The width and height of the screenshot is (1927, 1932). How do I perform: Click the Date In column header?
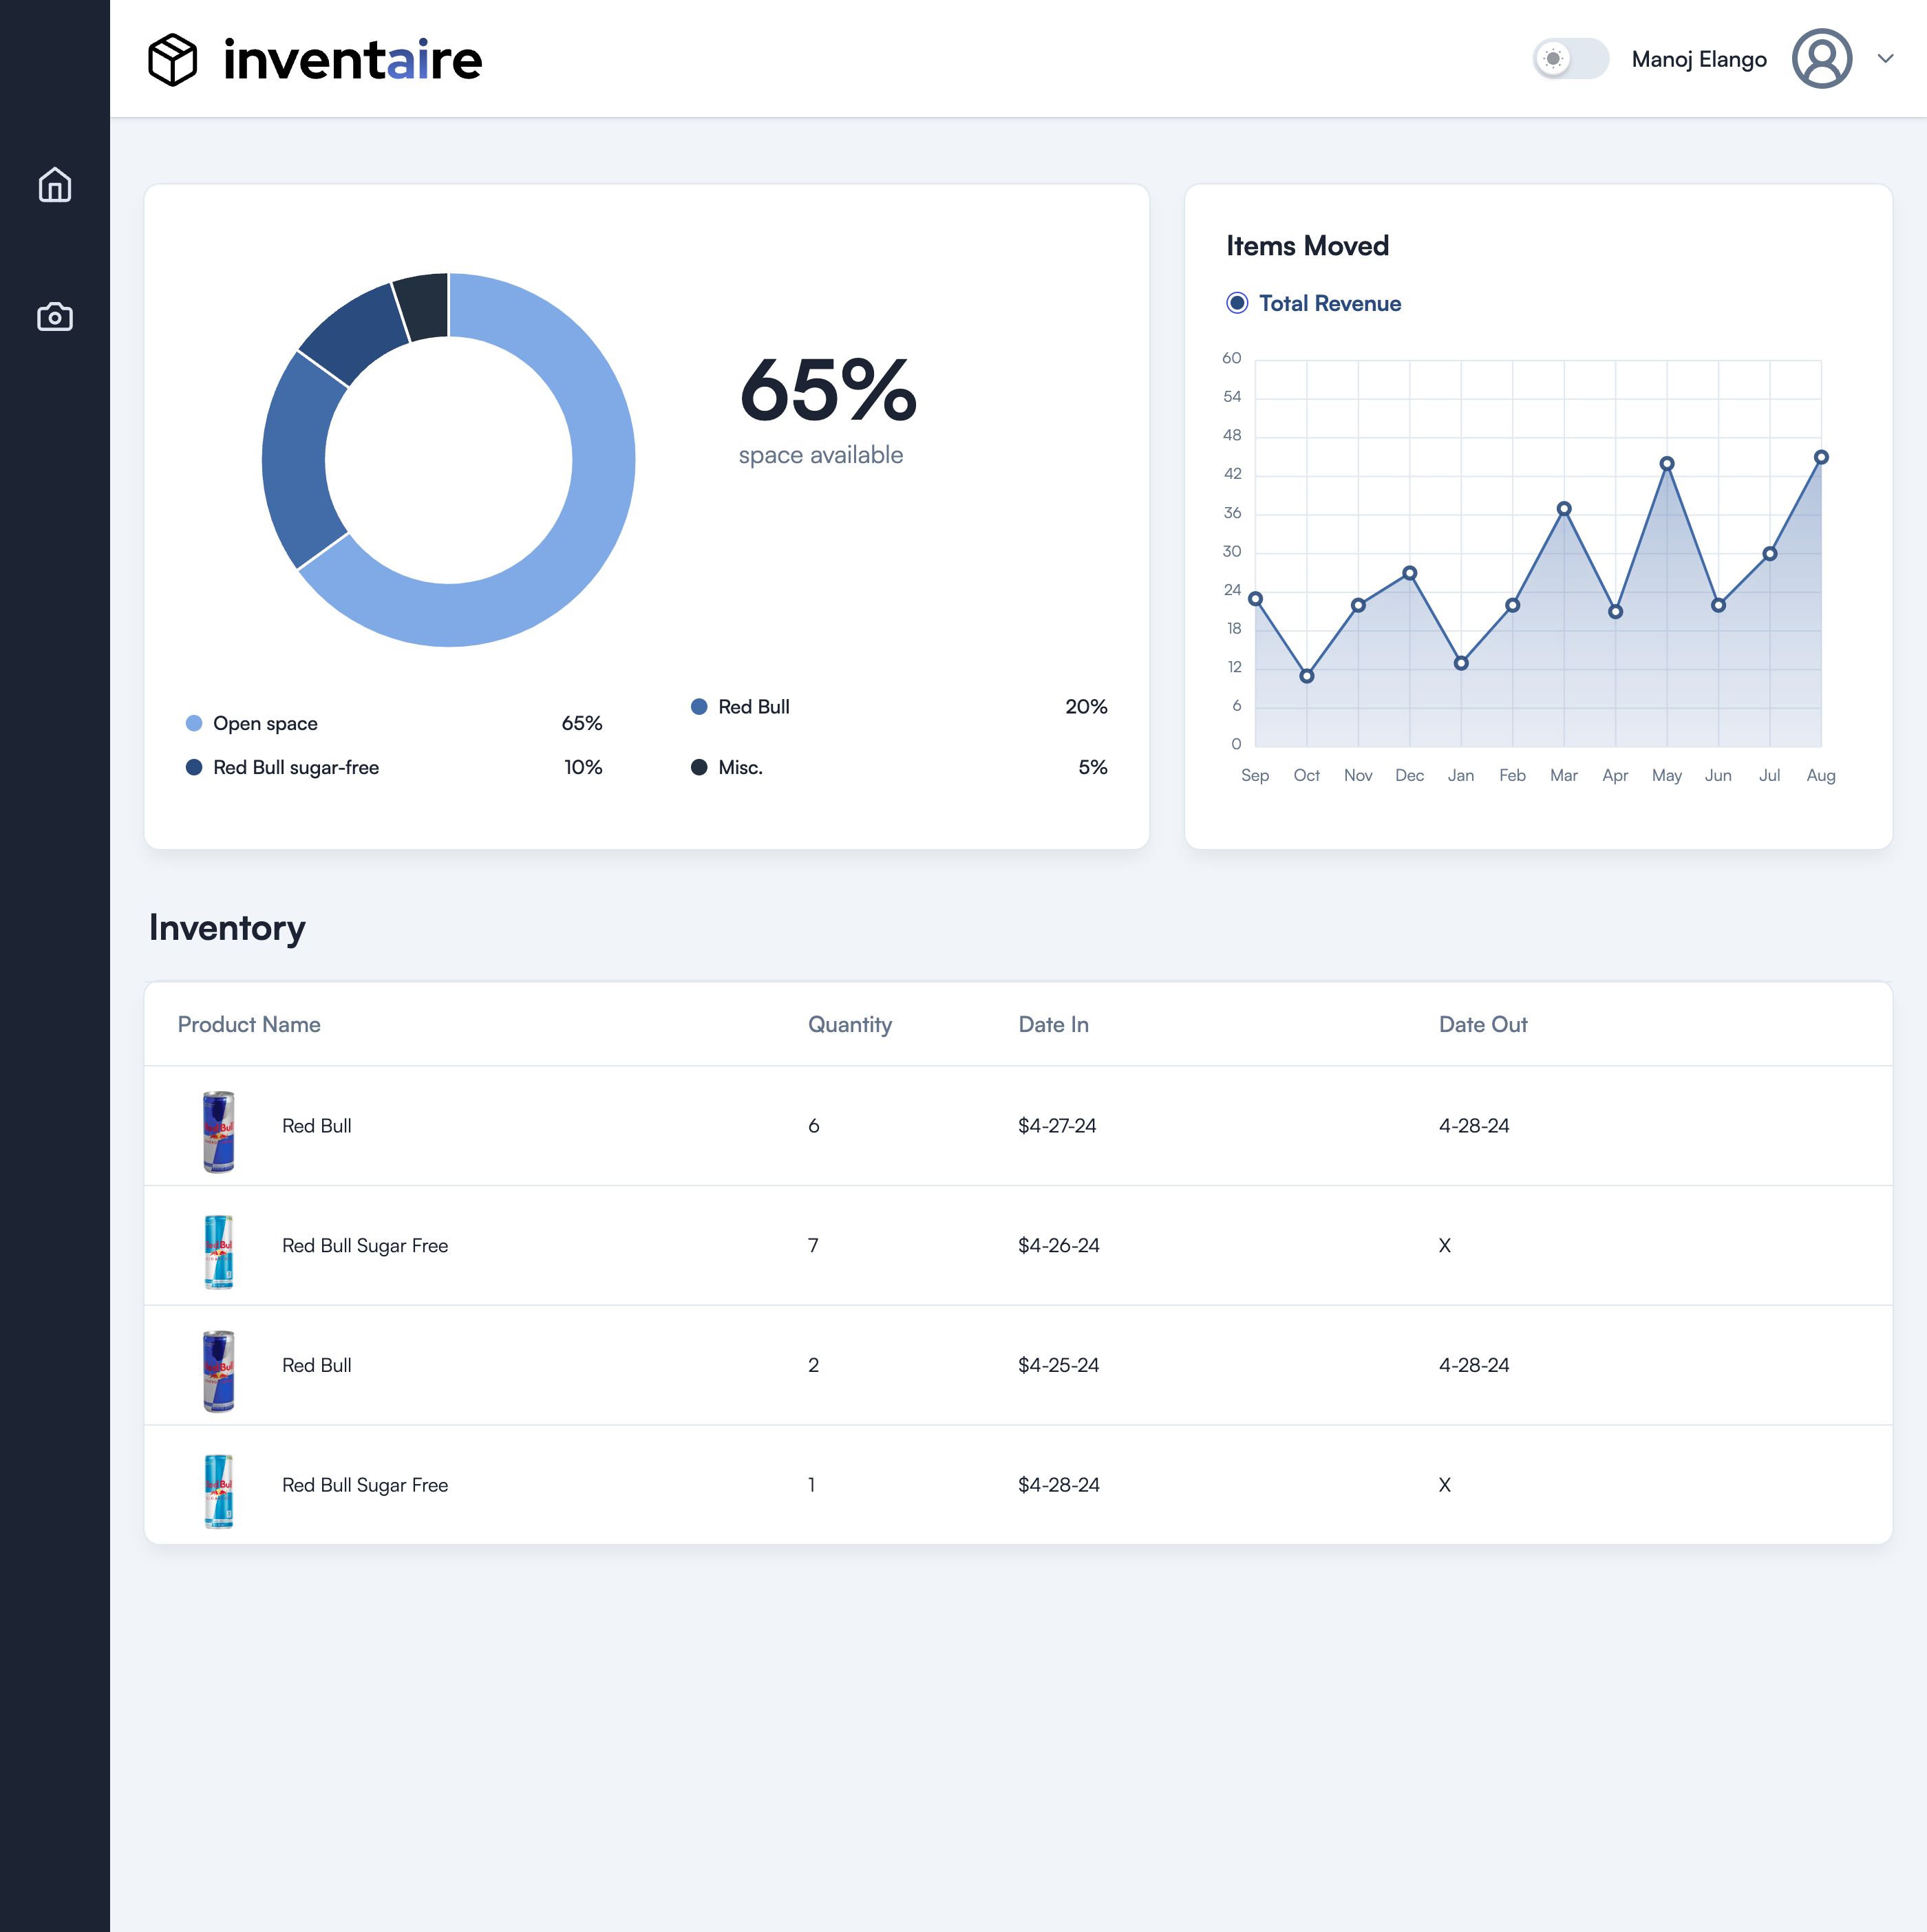click(1052, 1024)
